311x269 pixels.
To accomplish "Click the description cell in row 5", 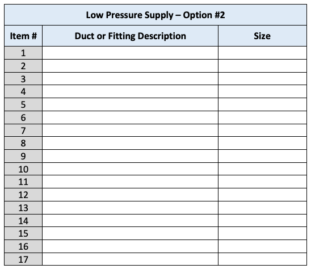I will click(x=130, y=104).
